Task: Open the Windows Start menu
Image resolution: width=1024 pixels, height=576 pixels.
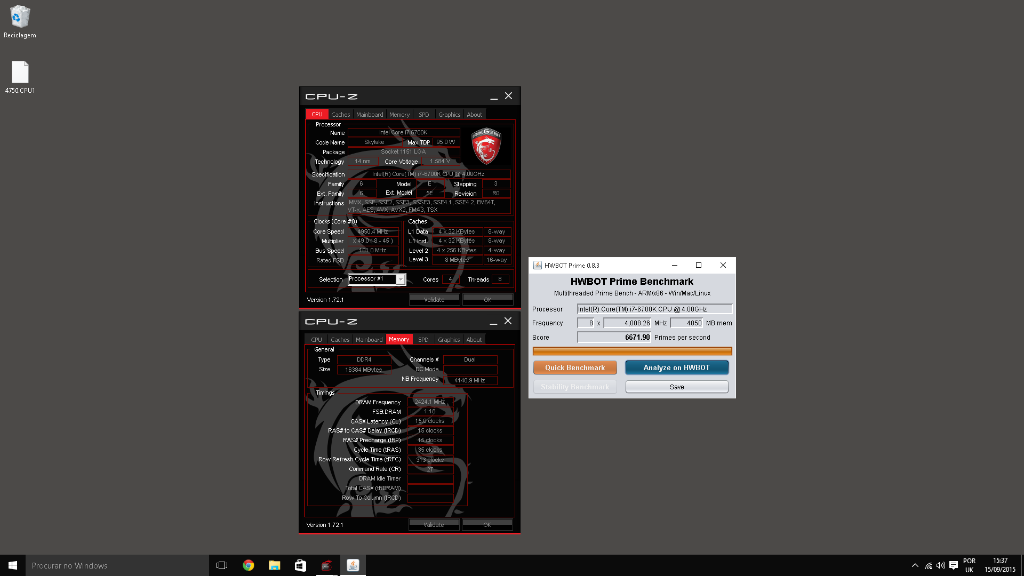Action: (x=13, y=565)
